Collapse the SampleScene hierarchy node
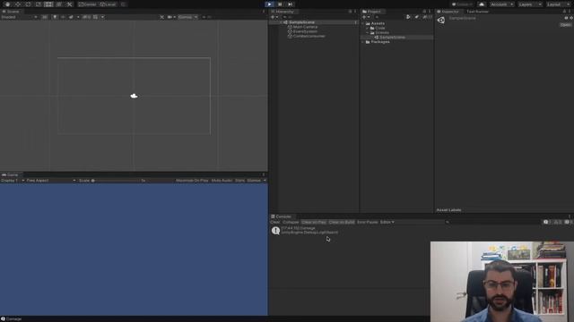The width and height of the screenshot is (574, 322). (281, 22)
